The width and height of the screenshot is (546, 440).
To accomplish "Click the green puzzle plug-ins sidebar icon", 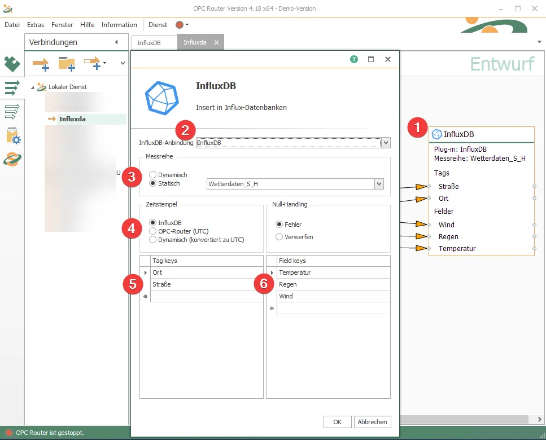I will 12,64.
